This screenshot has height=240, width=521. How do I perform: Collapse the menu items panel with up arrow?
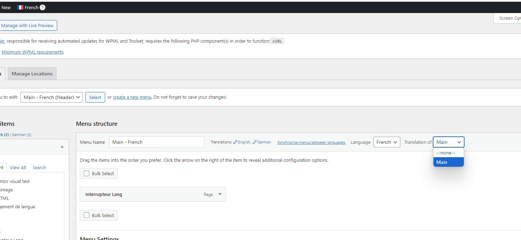62,147
